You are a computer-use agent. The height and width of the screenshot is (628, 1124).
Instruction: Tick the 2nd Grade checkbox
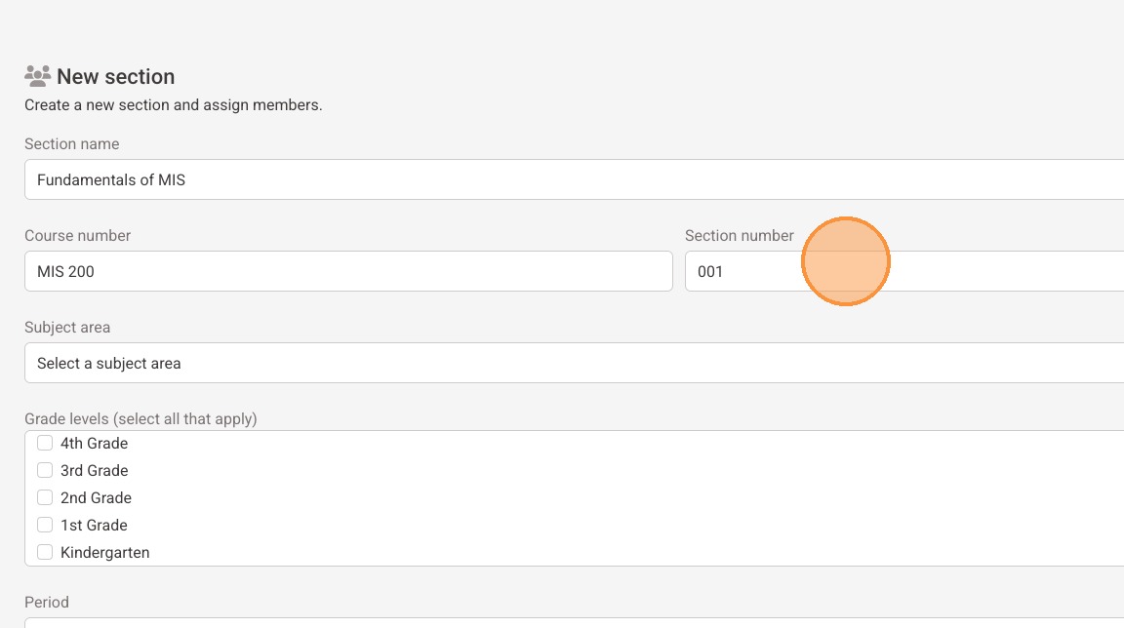coord(45,497)
